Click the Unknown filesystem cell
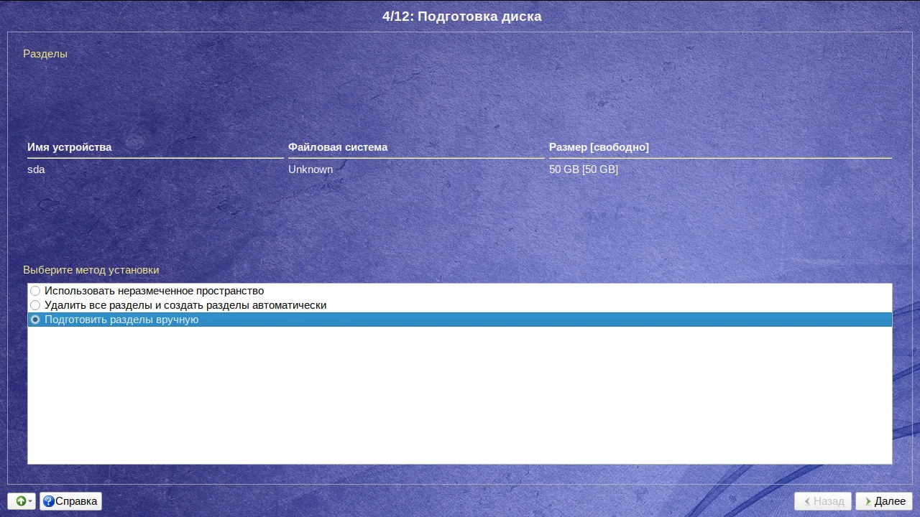Screen dimensions: 920x517 pos(310,169)
